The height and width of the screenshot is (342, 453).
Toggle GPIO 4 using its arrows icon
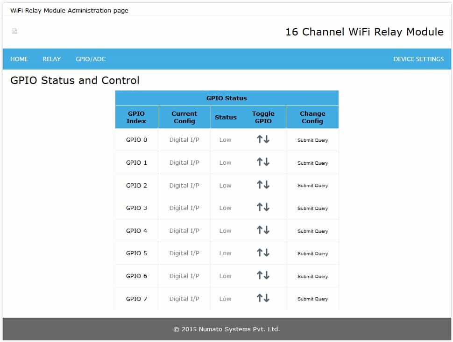pos(263,230)
